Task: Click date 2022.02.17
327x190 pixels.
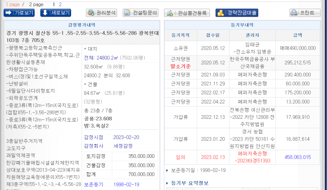Action: (x=213, y=93)
